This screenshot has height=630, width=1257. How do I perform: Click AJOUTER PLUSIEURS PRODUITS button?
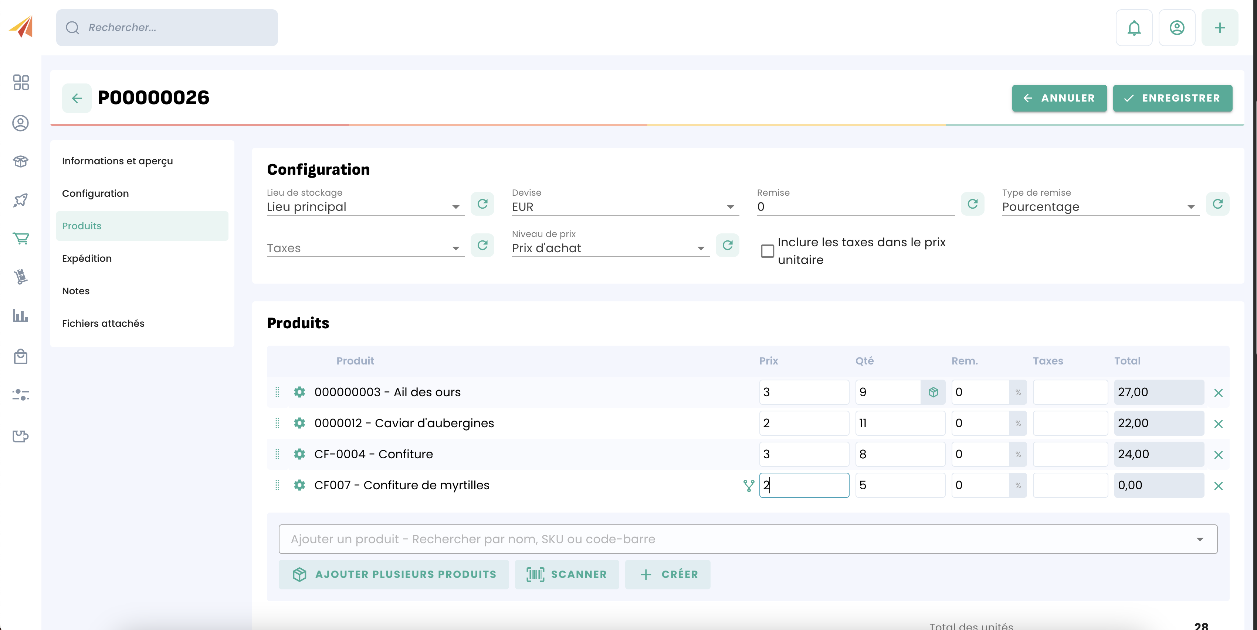coord(393,575)
